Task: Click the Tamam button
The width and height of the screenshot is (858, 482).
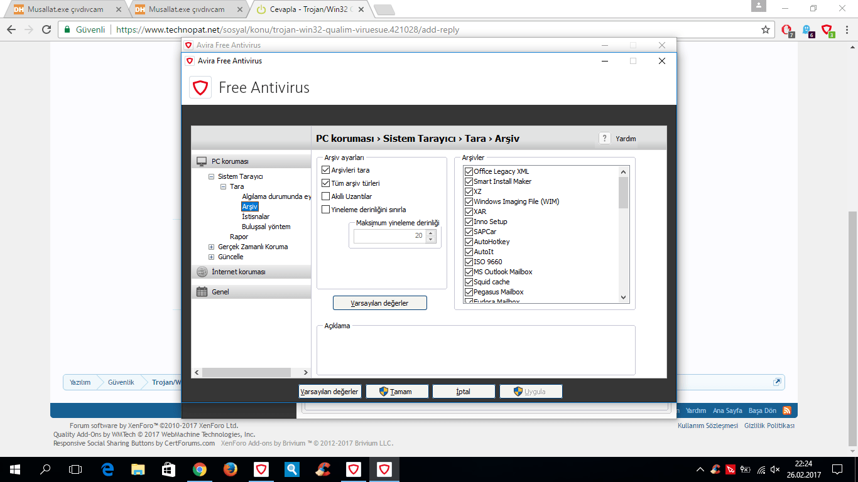Action: [397, 392]
